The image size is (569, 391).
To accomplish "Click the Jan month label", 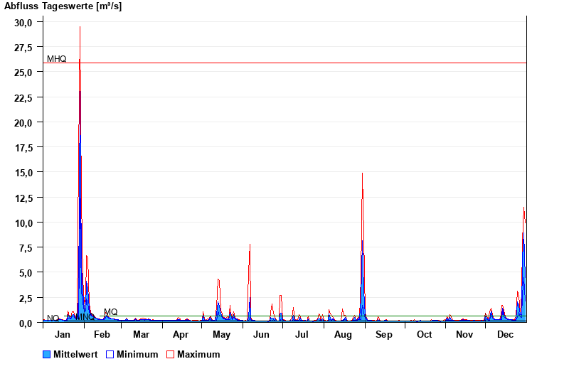I will (63, 334).
